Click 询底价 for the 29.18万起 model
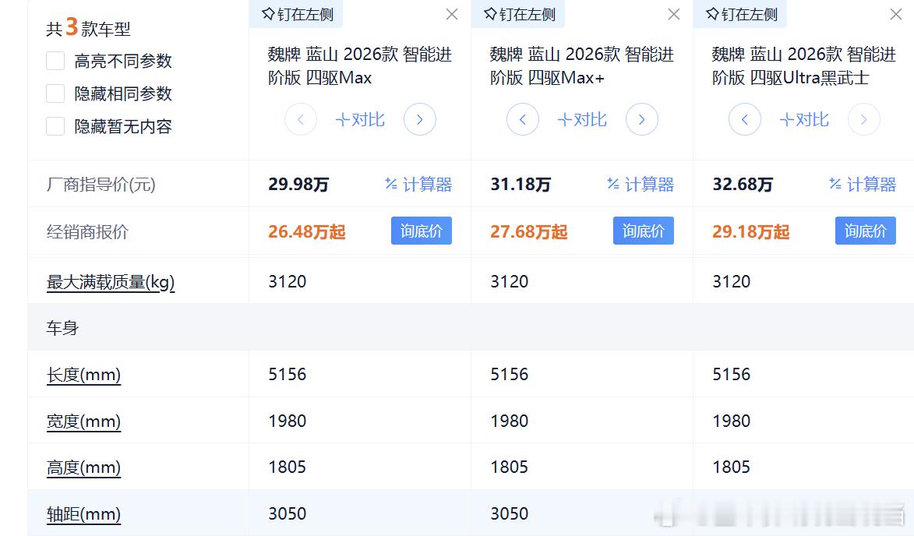The width and height of the screenshot is (914, 536). tap(865, 231)
